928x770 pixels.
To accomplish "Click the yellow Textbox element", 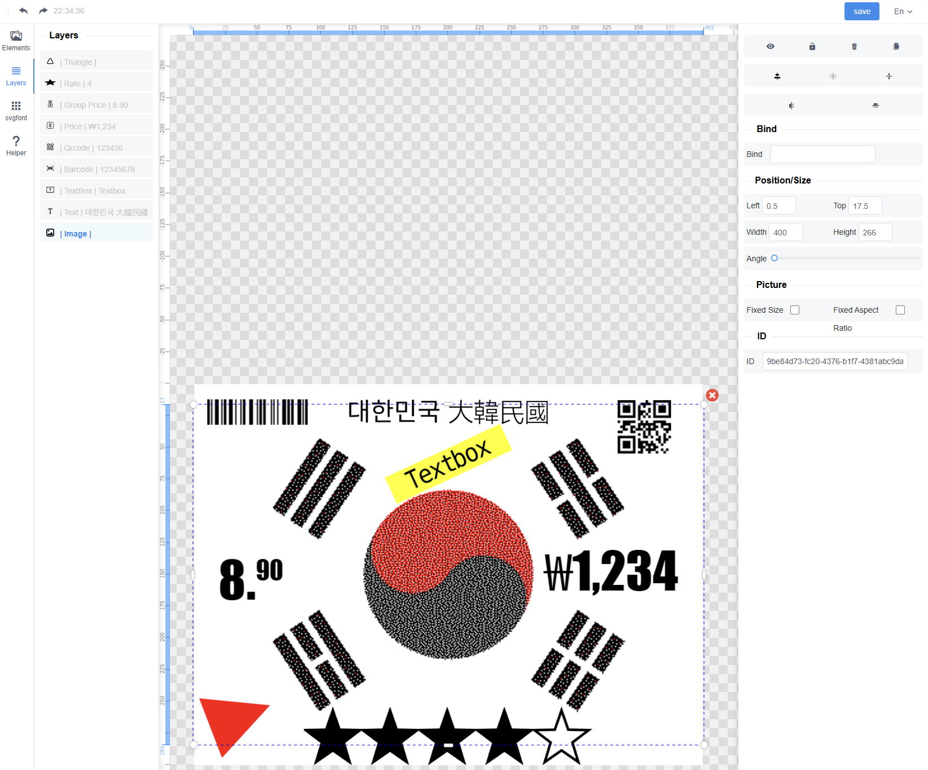I will pos(448,464).
